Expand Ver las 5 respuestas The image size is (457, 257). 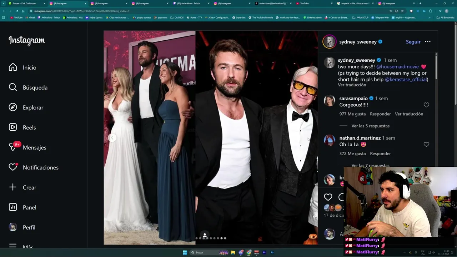(x=370, y=126)
